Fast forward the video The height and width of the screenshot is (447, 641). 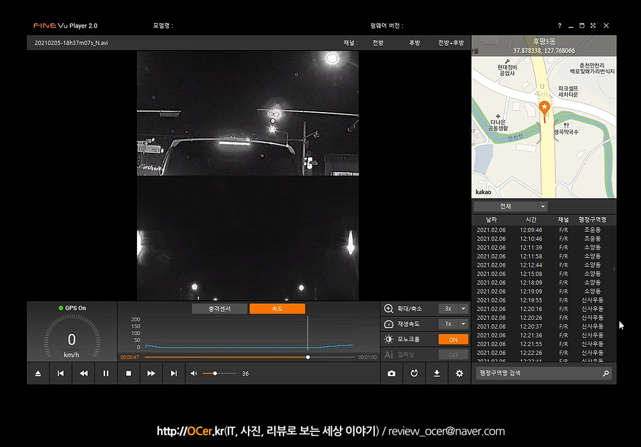[x=151, y=373]
